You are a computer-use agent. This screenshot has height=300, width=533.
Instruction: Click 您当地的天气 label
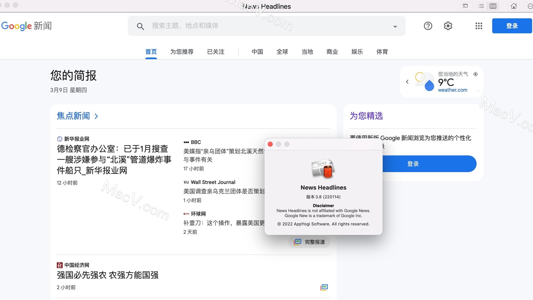453,74
